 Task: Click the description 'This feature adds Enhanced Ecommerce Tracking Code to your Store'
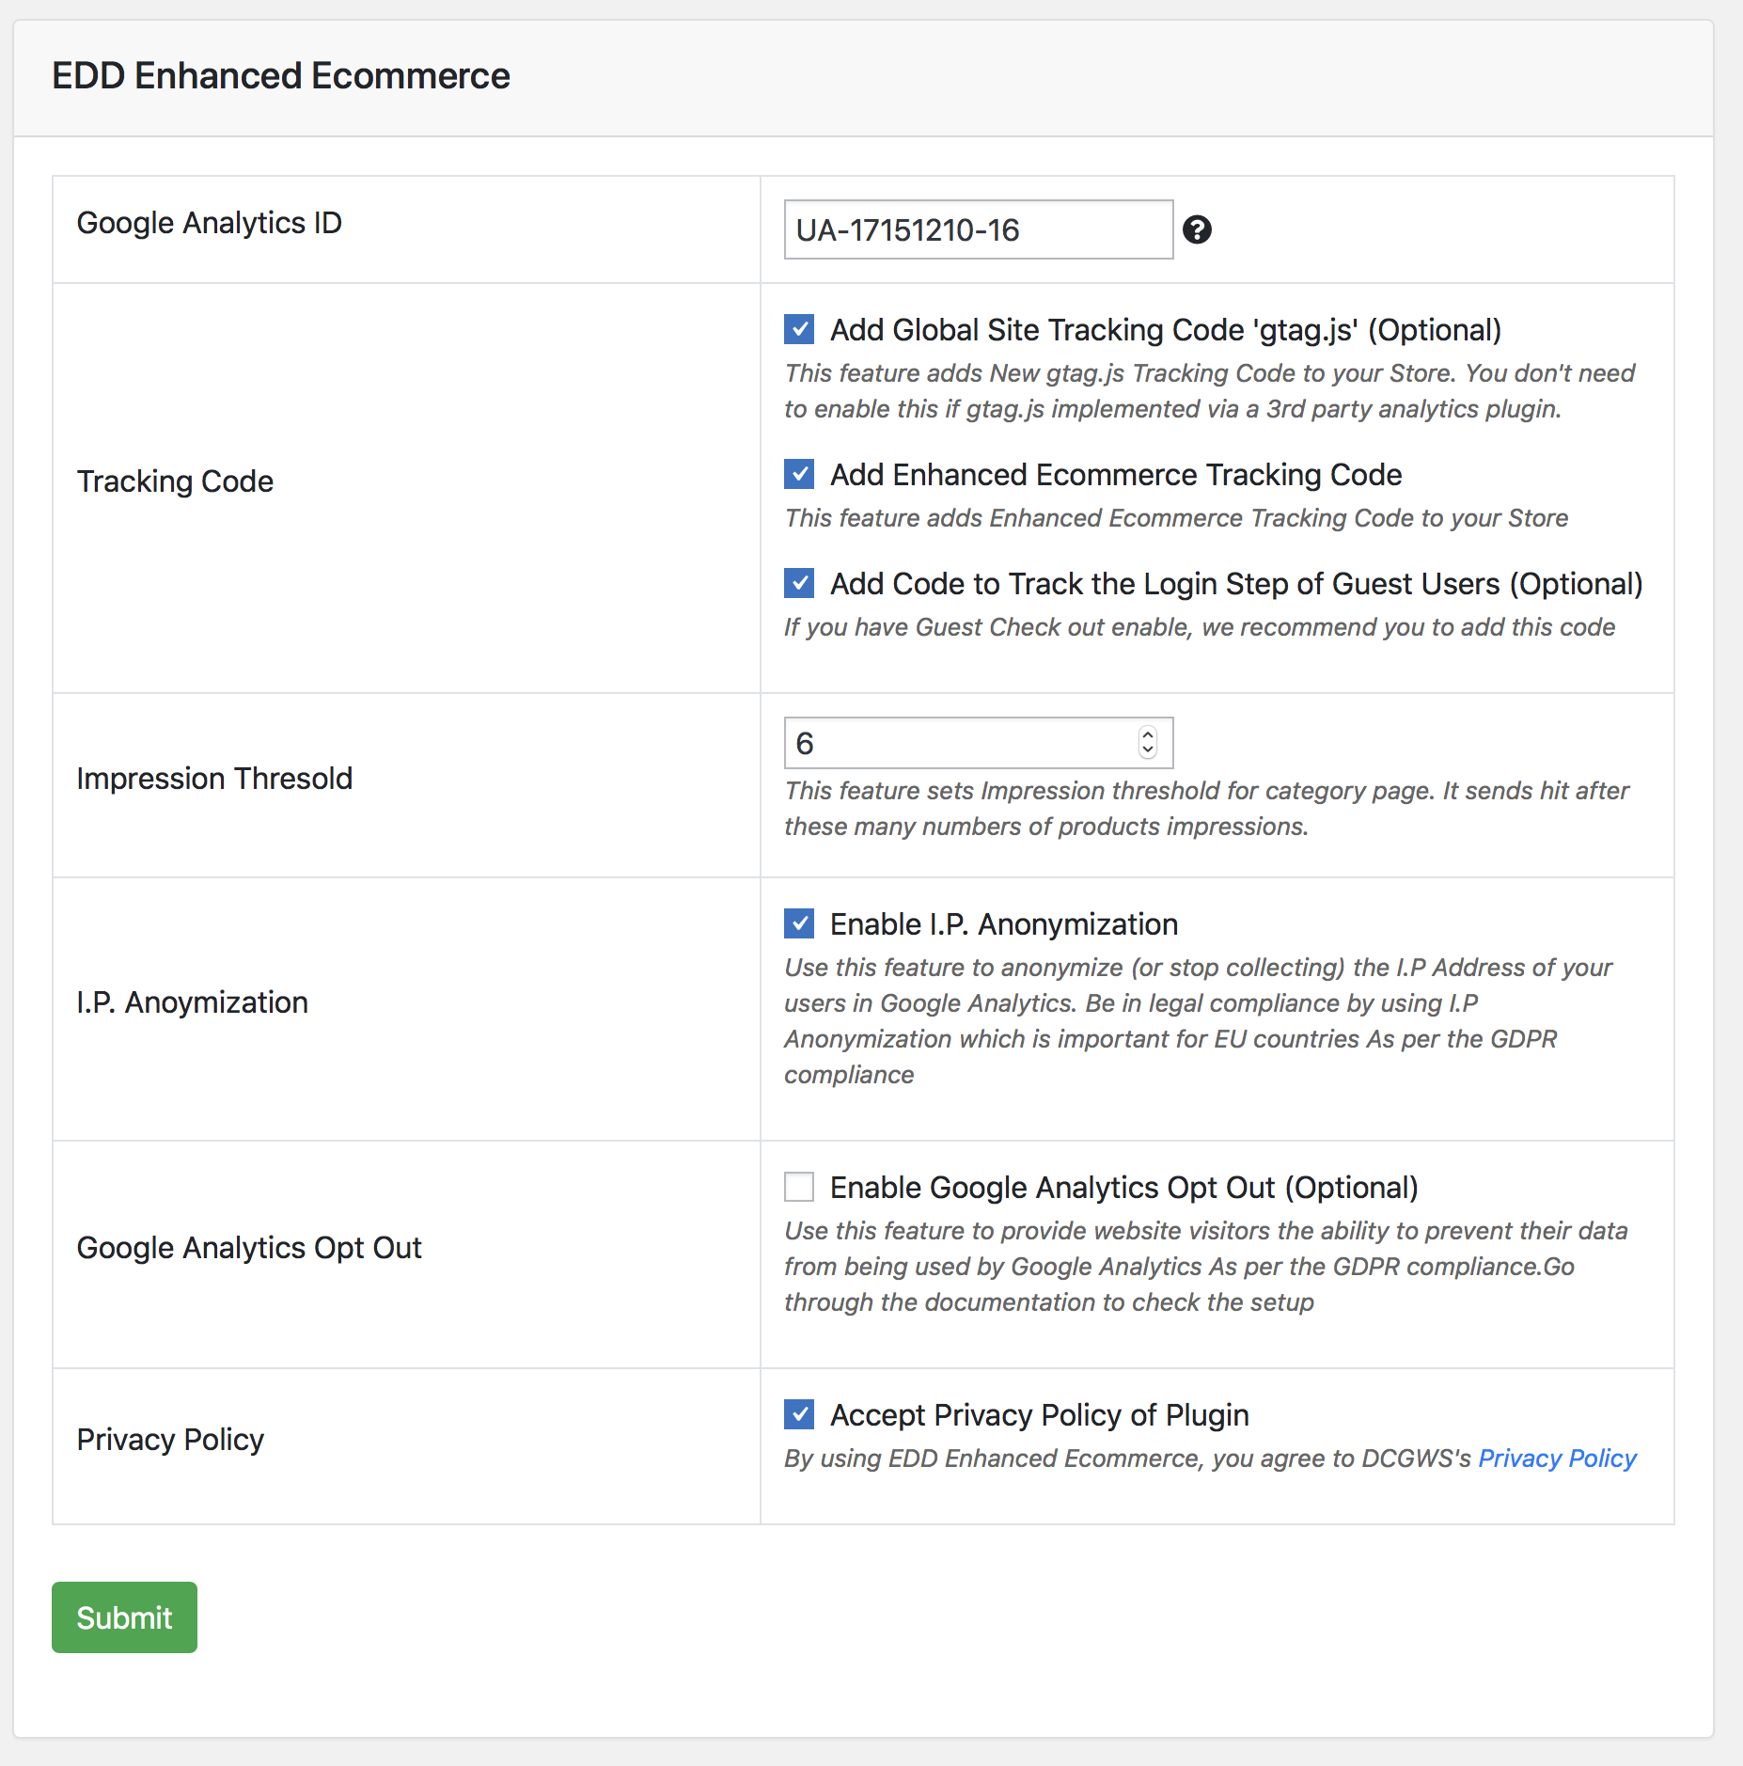1176,518
